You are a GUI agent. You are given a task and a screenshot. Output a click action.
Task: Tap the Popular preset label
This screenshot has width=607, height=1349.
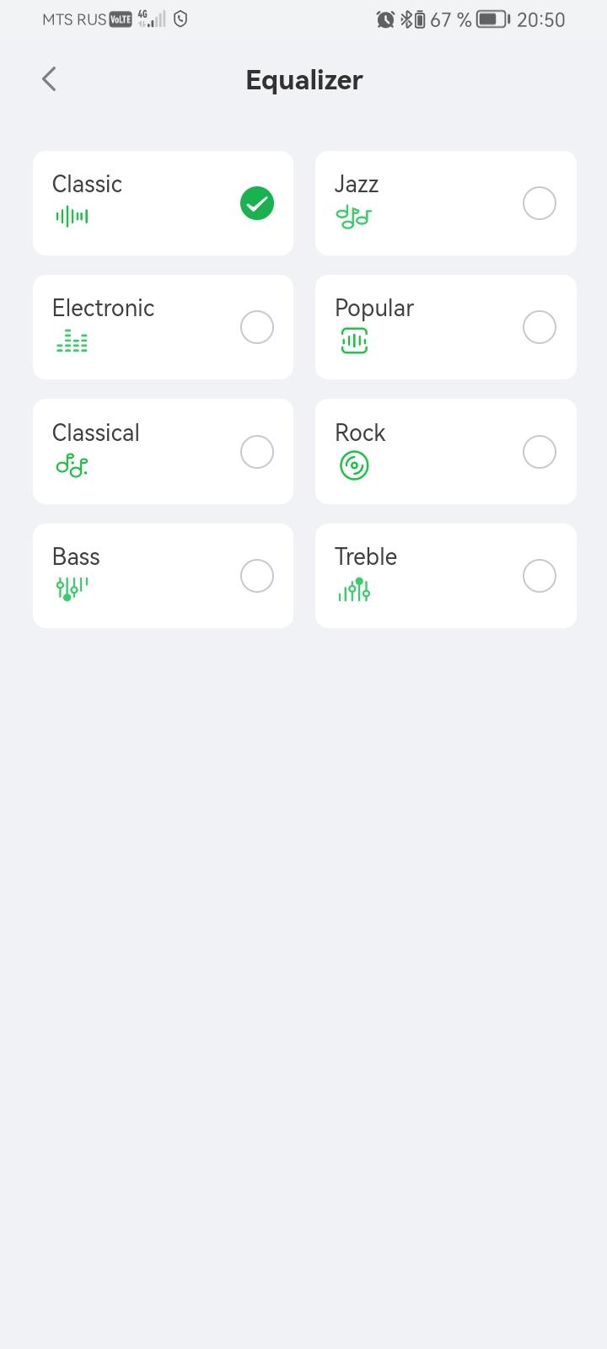[x=374, y=308]
